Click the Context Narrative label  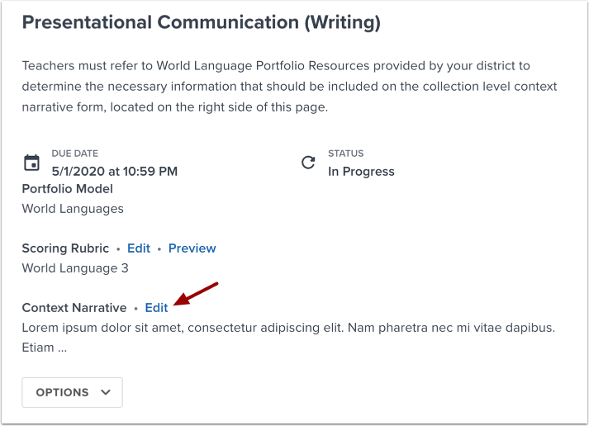pyautogui.click(x=74, y=308)
